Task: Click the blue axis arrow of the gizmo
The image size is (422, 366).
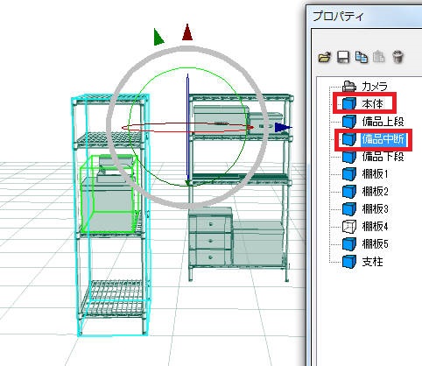Action: click(283, 127)
